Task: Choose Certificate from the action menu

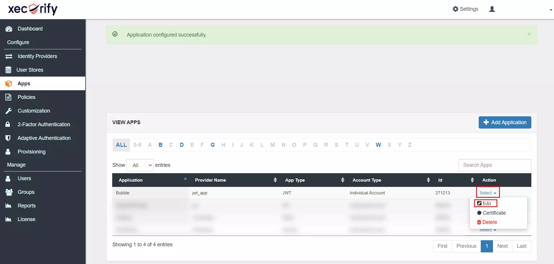Action: point(491,213)
